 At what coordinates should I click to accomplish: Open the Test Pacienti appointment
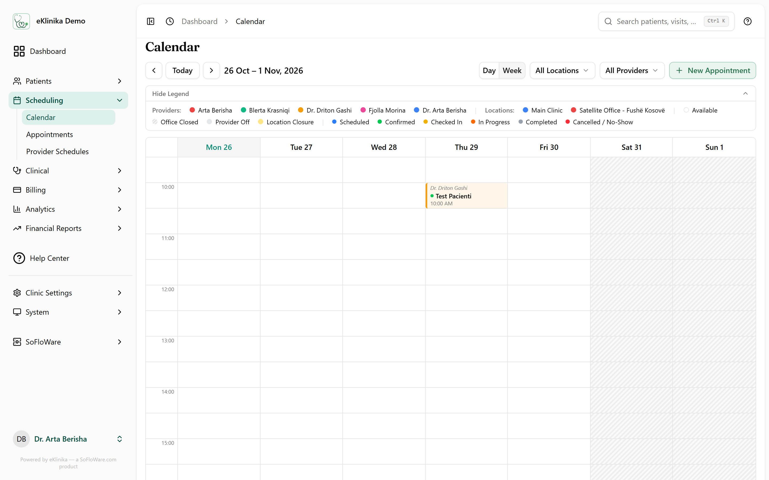tap(466, 195)
